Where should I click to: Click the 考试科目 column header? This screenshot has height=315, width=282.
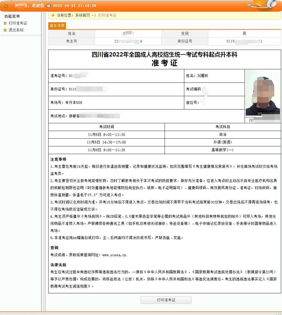tap(223, 127)
